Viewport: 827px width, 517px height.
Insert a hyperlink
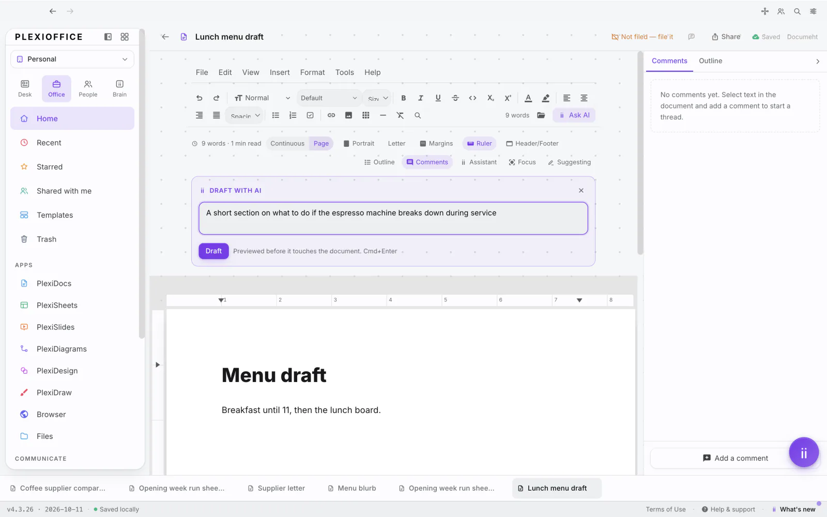pyautogui.click(x=331, y=115)
